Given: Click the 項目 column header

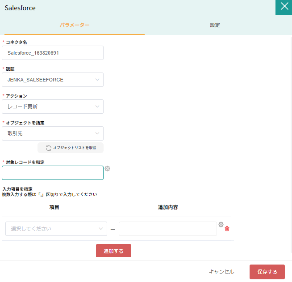Looking at the screenshot, I should 54,207.
